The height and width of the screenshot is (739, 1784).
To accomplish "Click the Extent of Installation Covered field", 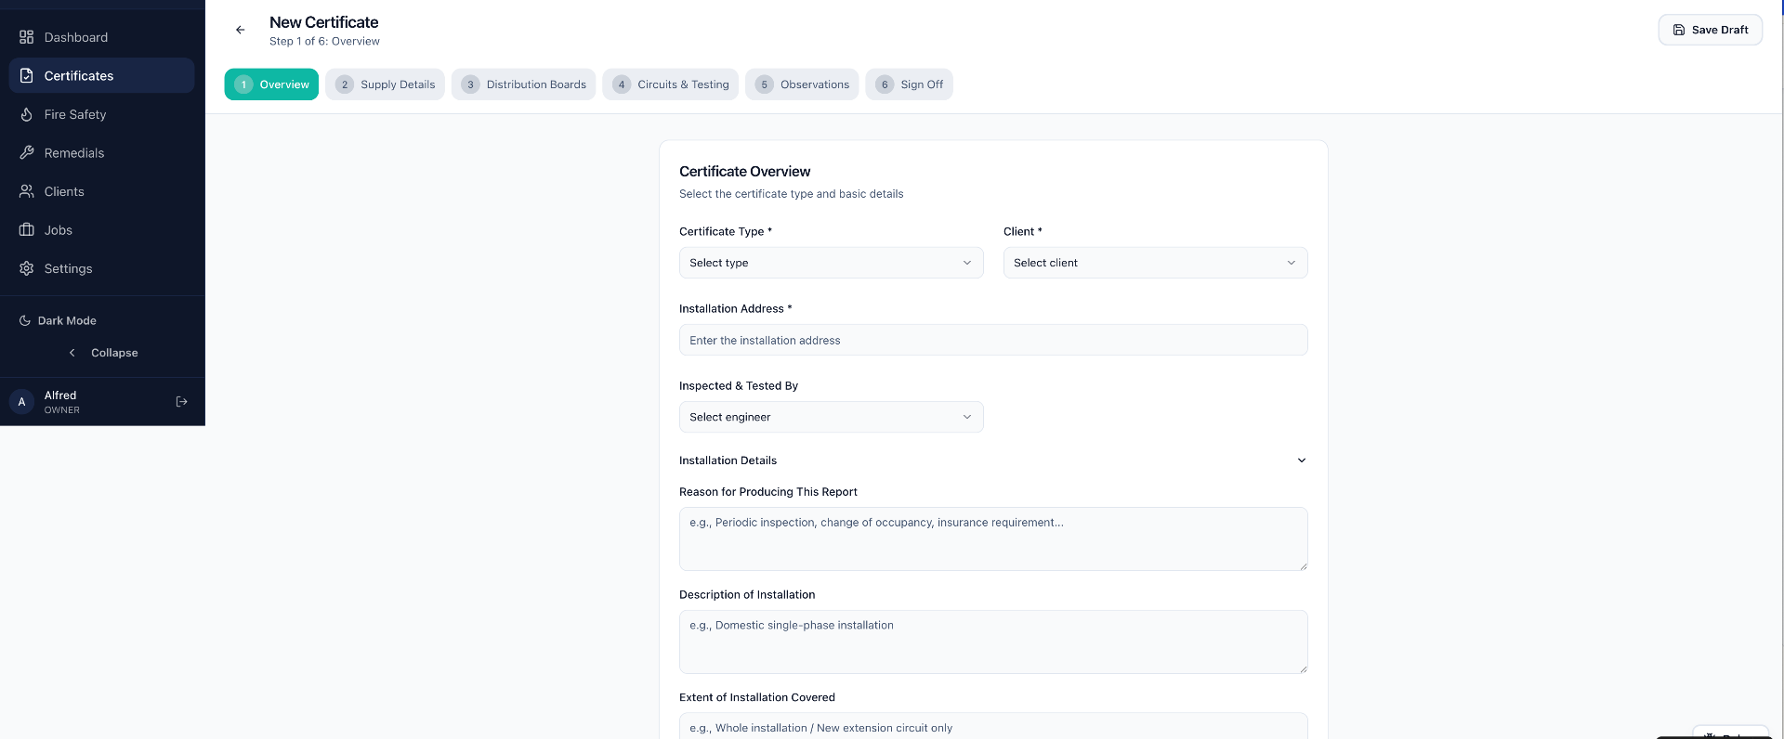I will point(993,726).
